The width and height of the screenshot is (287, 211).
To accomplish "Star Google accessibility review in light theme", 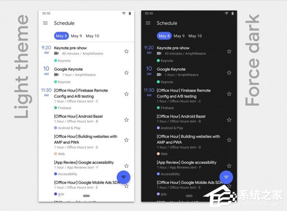I will click(126, 166).
